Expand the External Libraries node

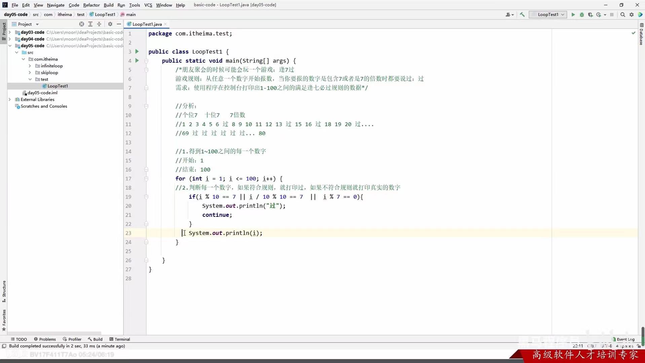[x=9, y=99]
